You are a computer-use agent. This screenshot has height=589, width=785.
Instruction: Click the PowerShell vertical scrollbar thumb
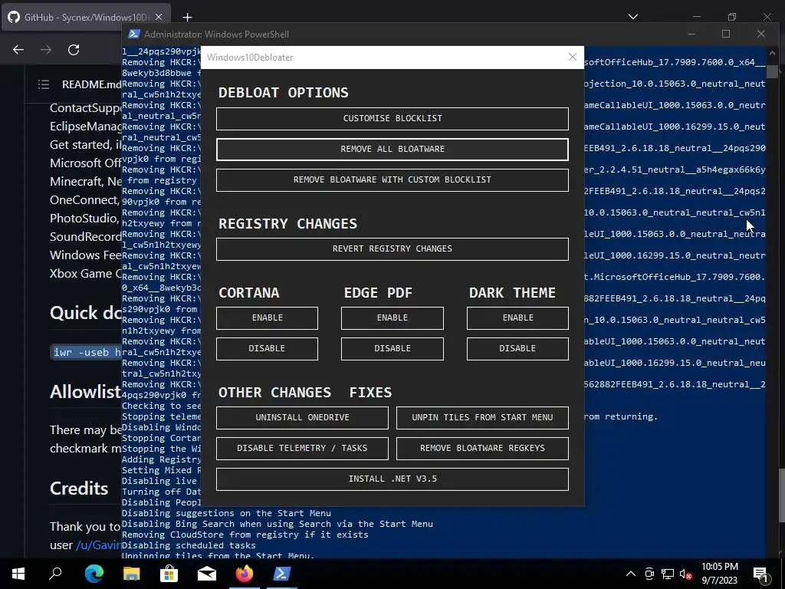point(772,72)
